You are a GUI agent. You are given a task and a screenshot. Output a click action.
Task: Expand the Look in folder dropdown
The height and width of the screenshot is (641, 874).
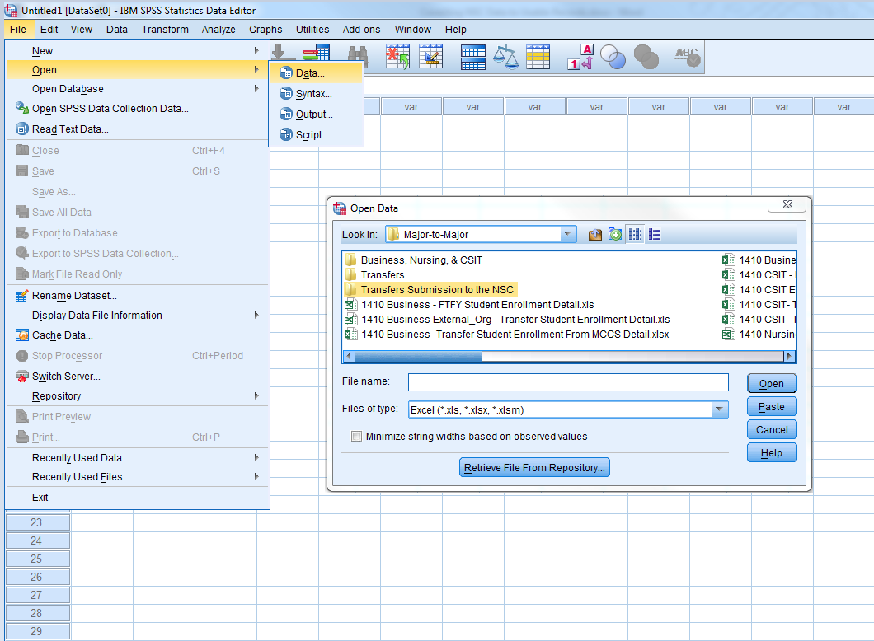[567, 234]
